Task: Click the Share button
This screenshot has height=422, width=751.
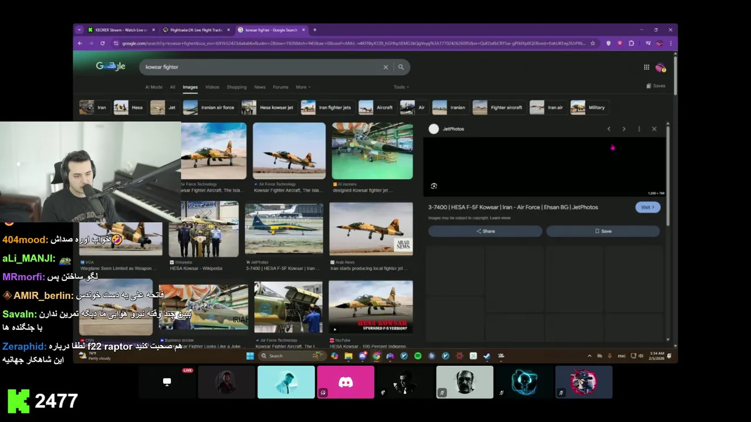Action: tap(485, 231)
